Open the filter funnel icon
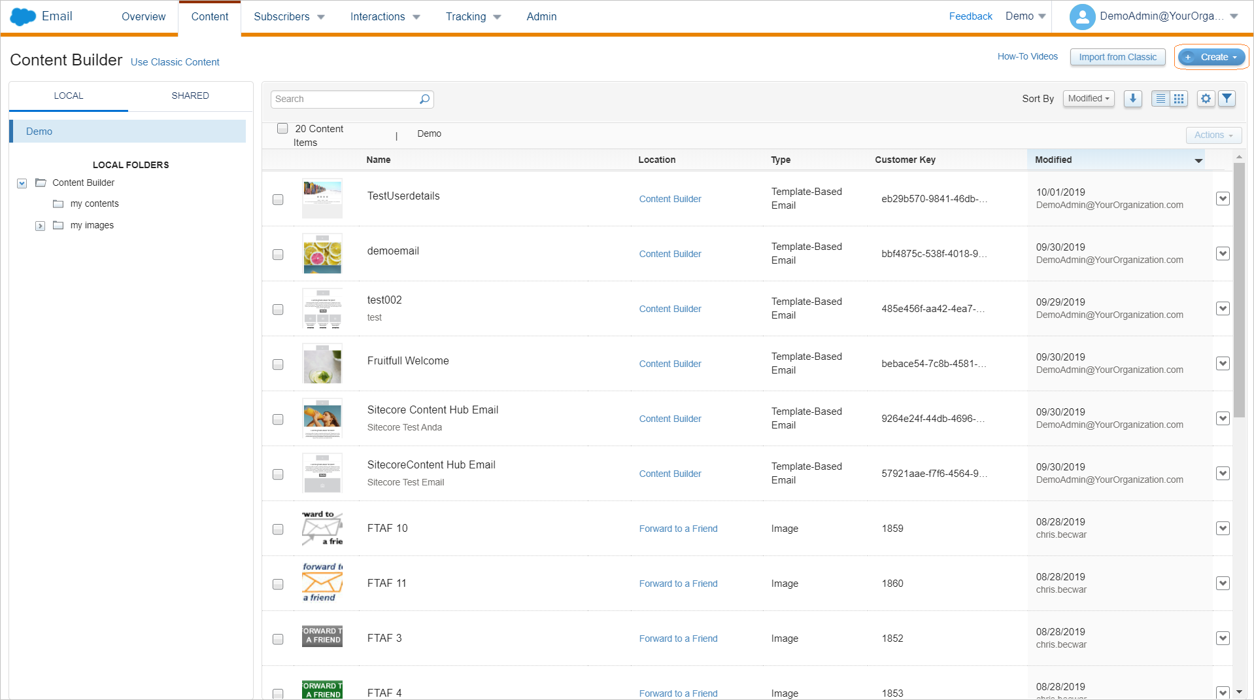The width and height of the screenshot is (1254, 700). tap(1227, 99)
